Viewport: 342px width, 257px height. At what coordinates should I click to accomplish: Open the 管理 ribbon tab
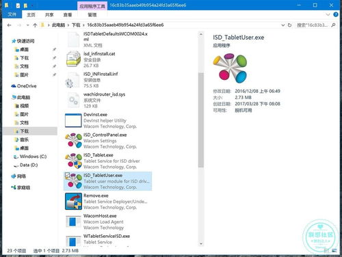(92, 15)
